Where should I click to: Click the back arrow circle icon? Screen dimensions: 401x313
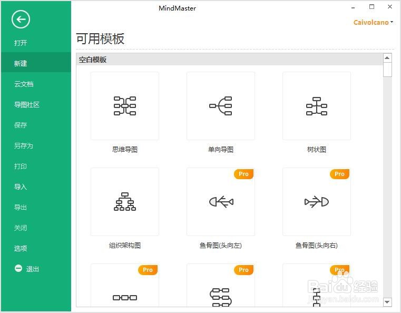coord(21,19)
